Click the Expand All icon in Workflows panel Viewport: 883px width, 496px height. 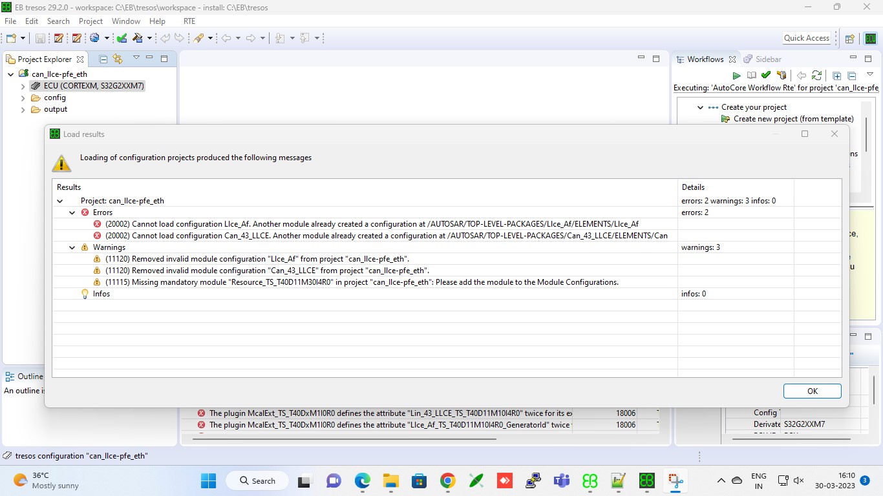(x=836, y=75)
